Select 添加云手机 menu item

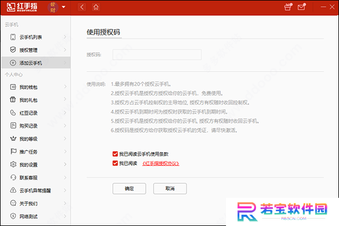click(36, 63)
